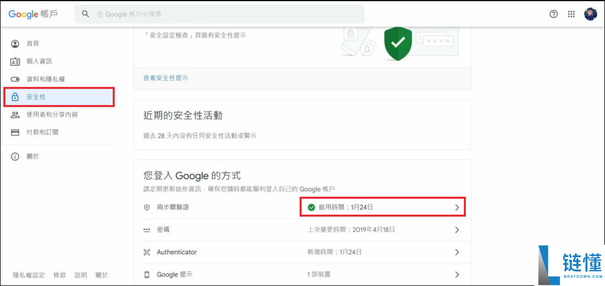Open the help question mark icon
Image resolution: width=605 pixels, height=286 pixels.
553,14
